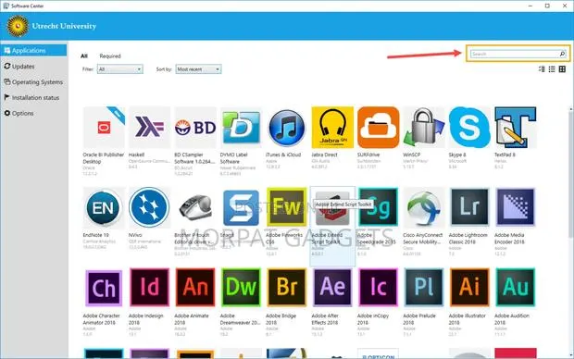Select the Haskell application icon

[x=149, y=128]
